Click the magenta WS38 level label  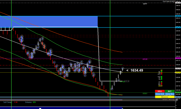[145, 59]
